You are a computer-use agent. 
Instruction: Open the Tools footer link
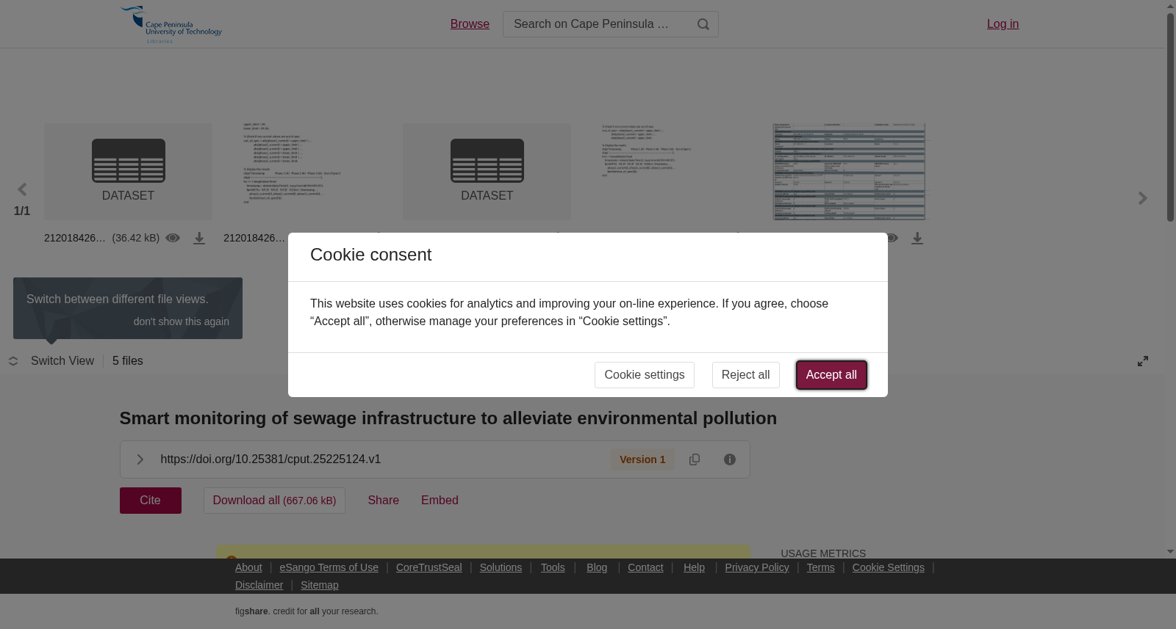(x=553, y=567)
